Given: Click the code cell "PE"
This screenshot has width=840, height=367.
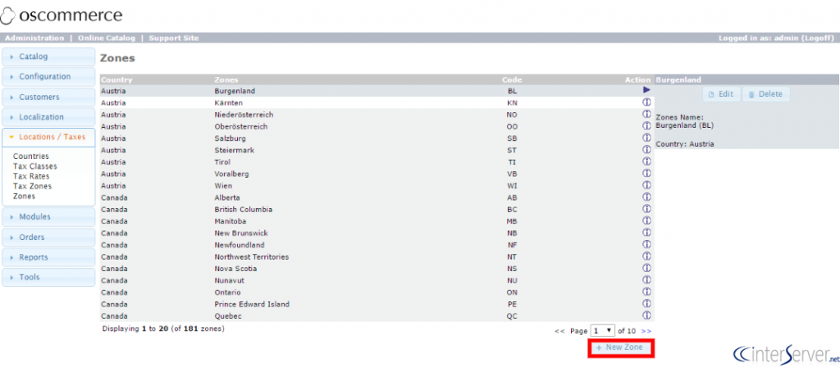Looking at the screenshot, I should 512,304.
